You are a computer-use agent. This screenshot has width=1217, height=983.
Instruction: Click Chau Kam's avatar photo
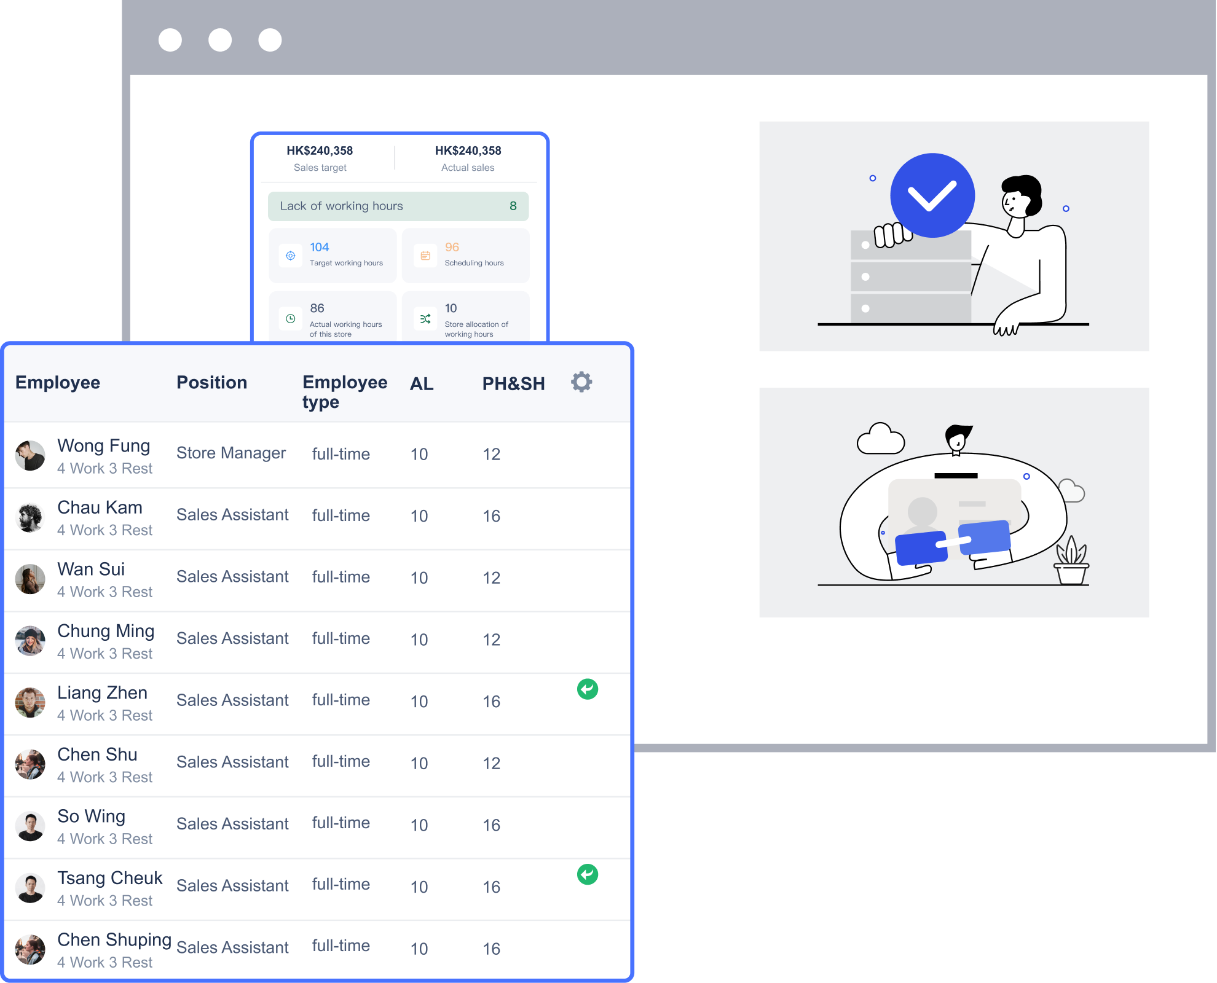coord(30,517)
